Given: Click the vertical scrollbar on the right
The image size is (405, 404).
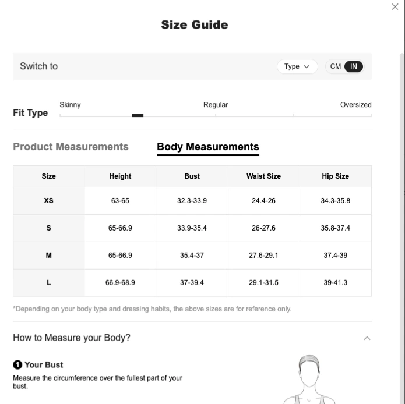Looking at the screenshot, I should pos(402,228).
